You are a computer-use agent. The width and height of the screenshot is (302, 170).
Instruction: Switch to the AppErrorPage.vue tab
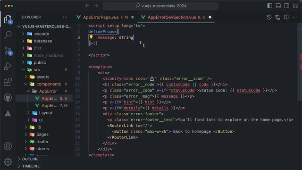105,17
